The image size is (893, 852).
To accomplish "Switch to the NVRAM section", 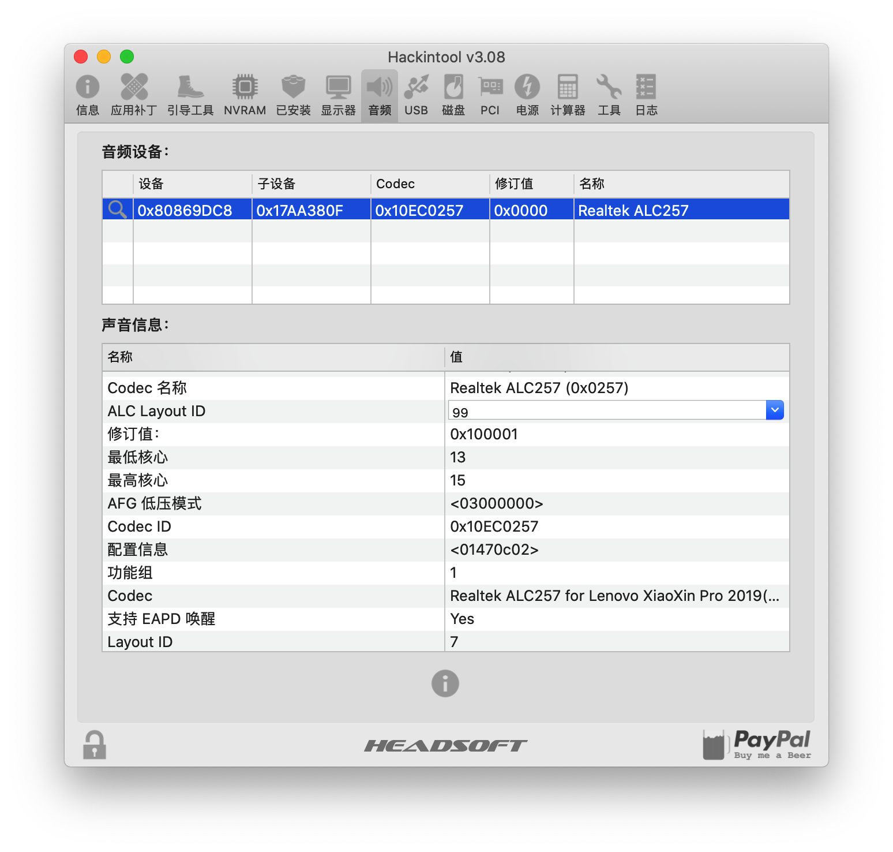I will (x=245, y=96).
